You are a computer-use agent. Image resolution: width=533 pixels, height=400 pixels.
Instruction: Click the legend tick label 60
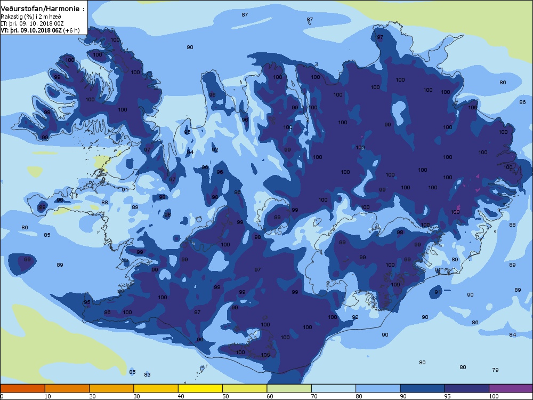coord(270,396)
